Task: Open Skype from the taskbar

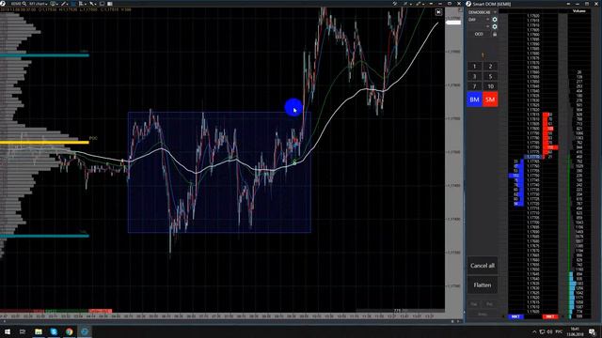Action: tap(54, 331)
